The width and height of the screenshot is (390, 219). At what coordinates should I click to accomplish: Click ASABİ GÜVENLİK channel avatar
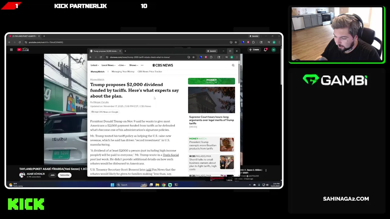(22, 175)
